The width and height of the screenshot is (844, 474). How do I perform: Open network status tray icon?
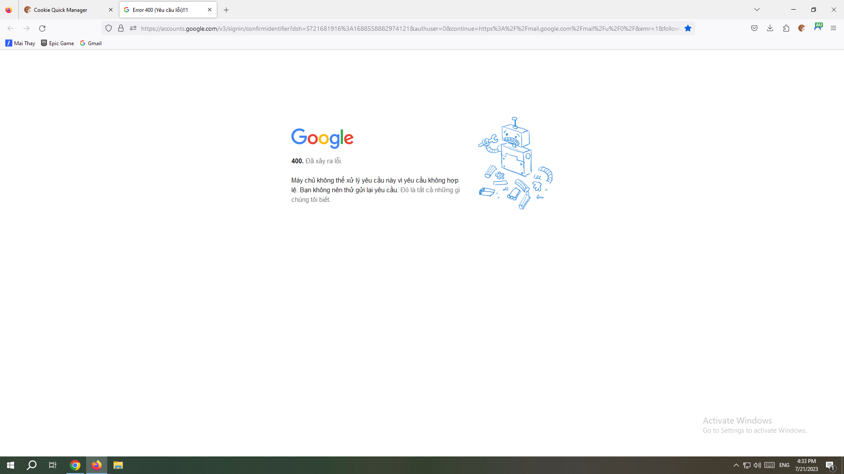(747, 465)
